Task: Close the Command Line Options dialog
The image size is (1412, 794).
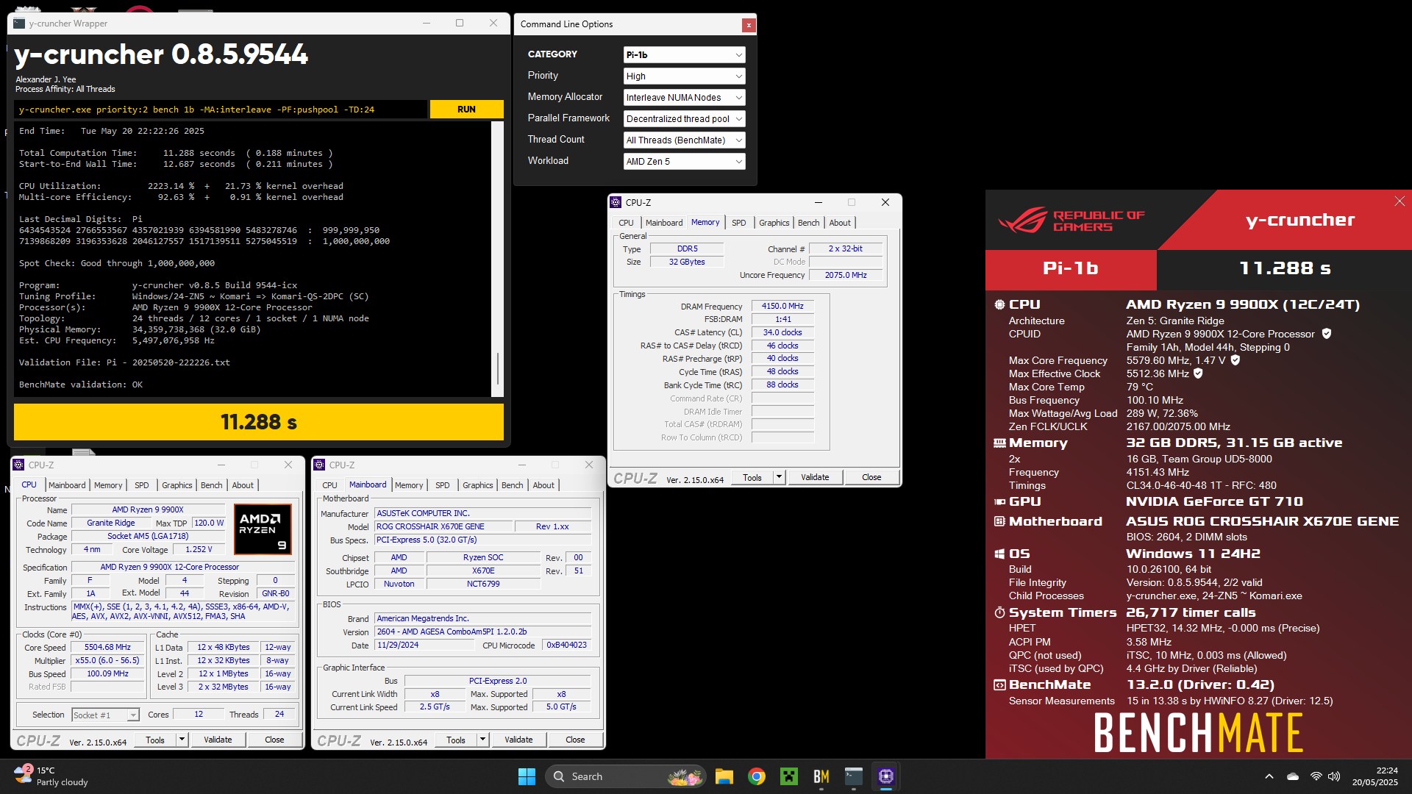Action: [x=749, y=25]
